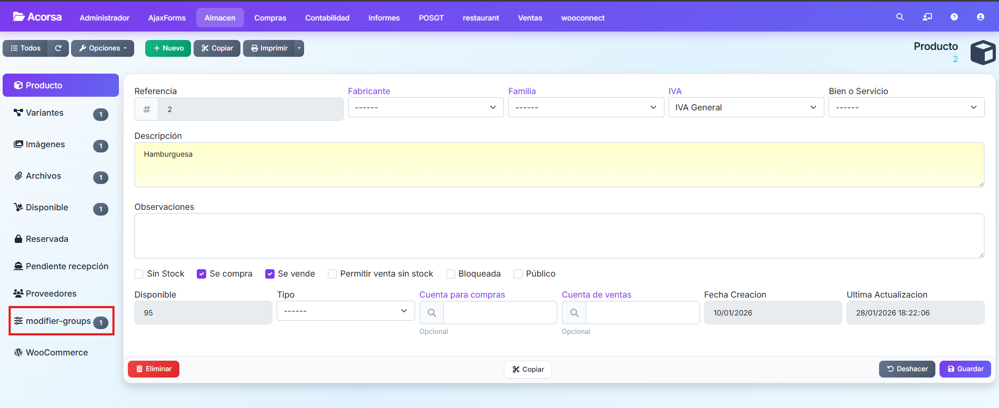Open the Contabilidad menu
999x408 pixels.
point(327,18)
